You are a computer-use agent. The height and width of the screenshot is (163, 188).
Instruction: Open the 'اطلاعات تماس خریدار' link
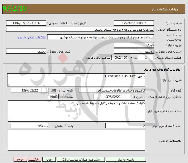tap(32, 38)
